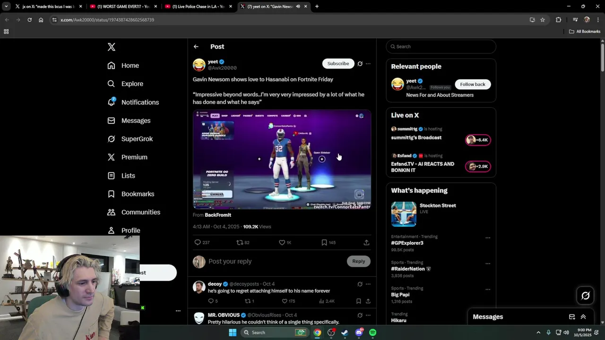Open the floating Grok button
Viewport: 605px width, 340px height.
click(585, 296)
